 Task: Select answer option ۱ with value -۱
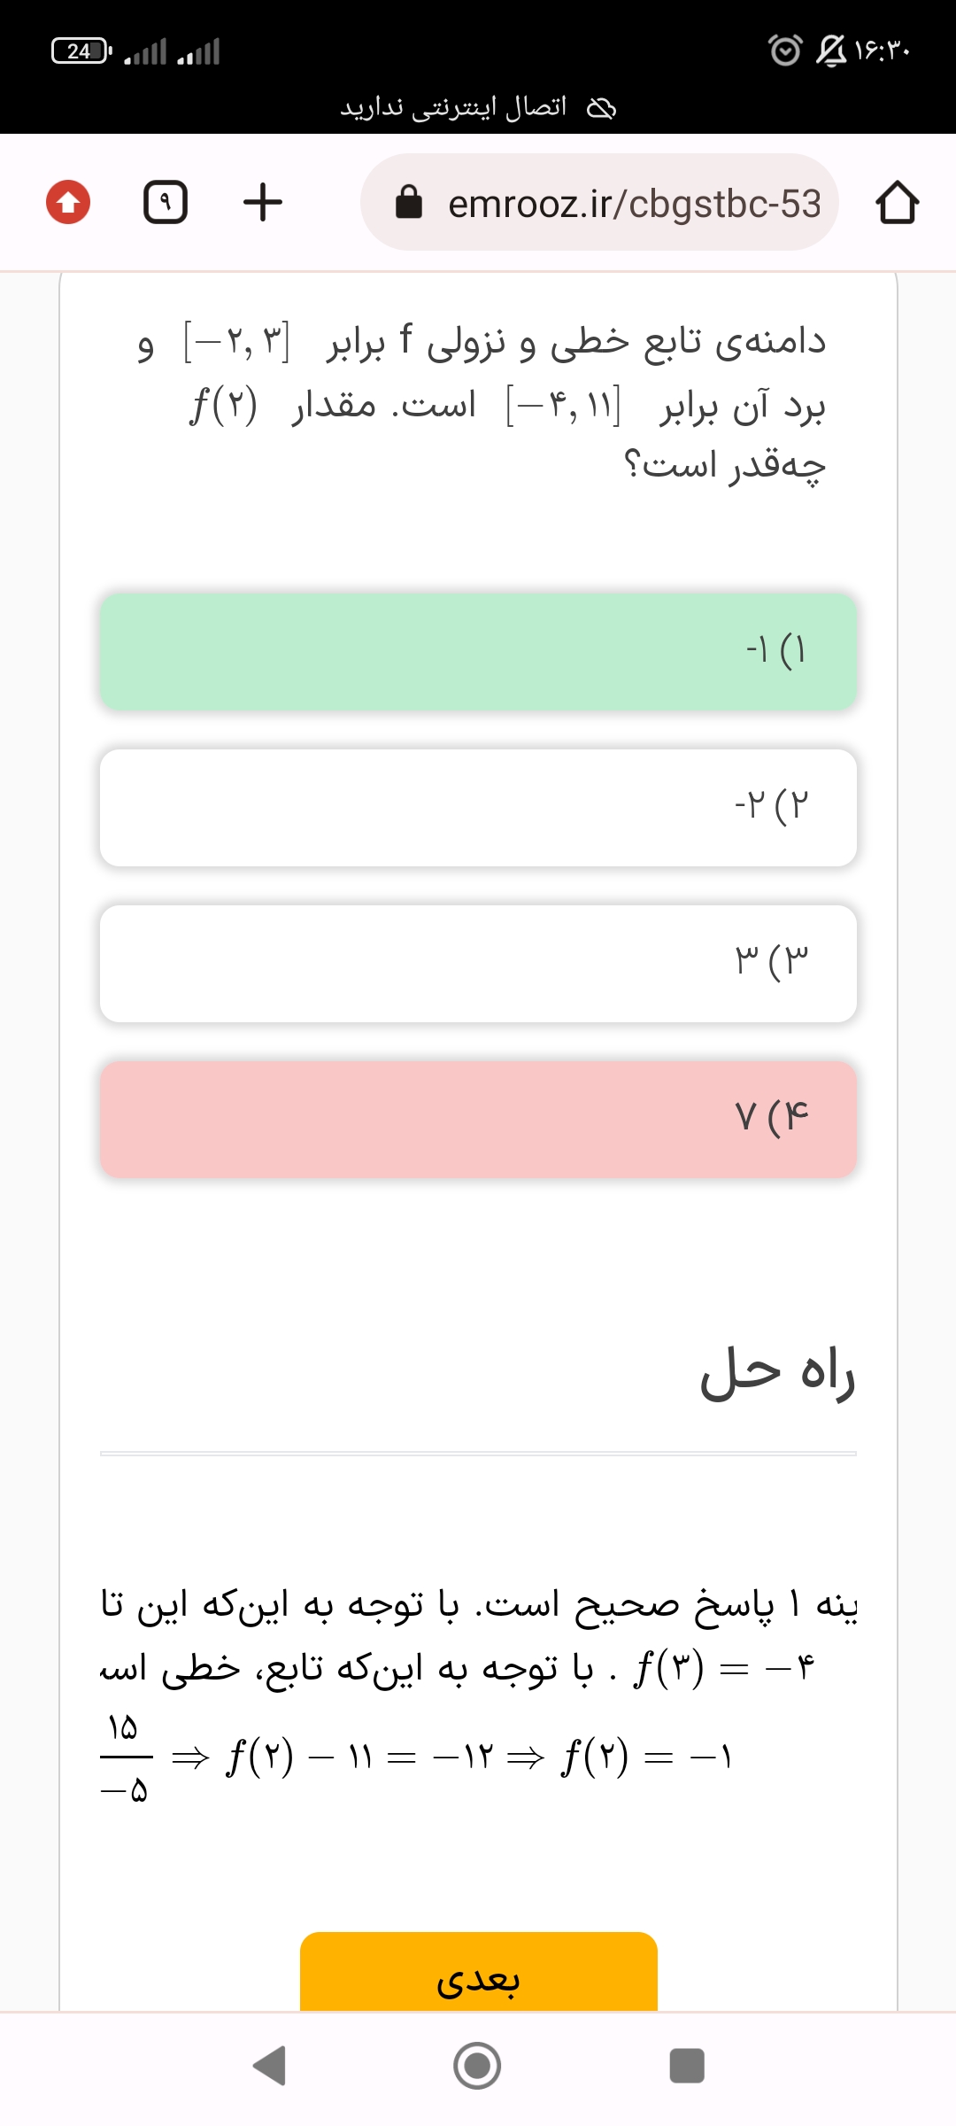tap(478, 651)
